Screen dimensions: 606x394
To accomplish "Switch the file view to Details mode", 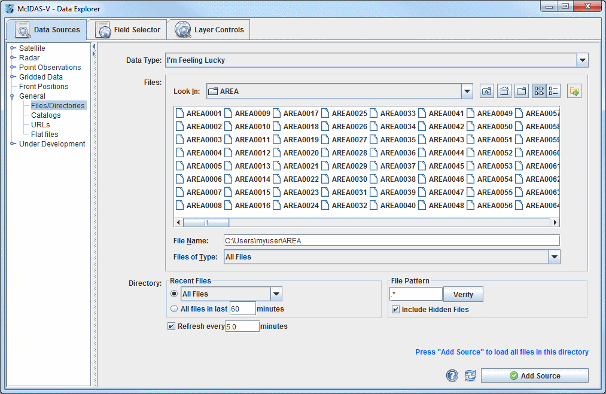I will point(553,91).
